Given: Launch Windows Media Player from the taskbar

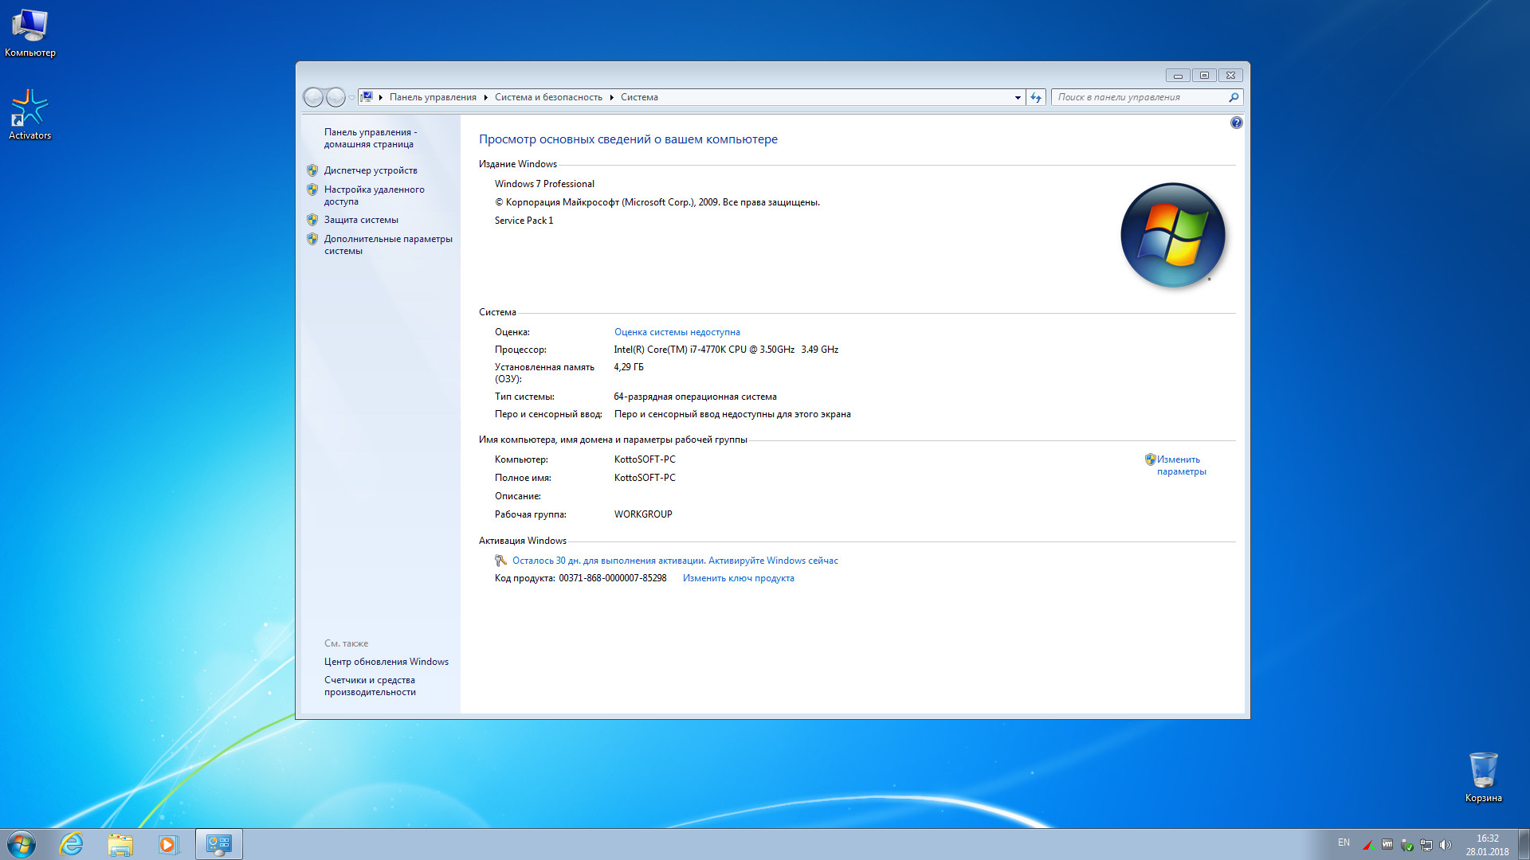Looking at the screenshot, I should tap(168, 844).
